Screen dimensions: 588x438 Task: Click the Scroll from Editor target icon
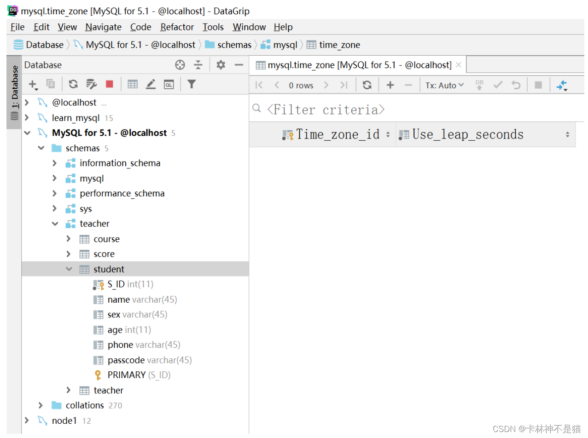(180, 65)
